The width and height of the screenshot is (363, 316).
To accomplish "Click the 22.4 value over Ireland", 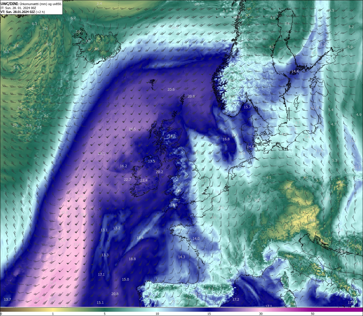I will pyautogui.click(x=144, y=180).
